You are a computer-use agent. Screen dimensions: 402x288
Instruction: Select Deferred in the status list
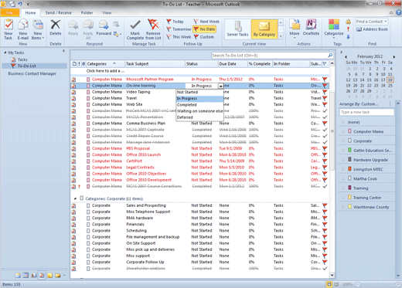tap(199, 117)
